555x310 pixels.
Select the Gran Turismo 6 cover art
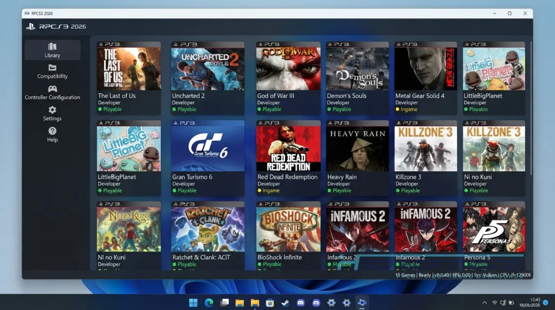pyautogui.click(x=208, y=148)
